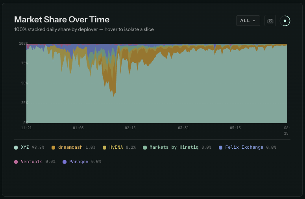305x199 pixels.
Task: Click the 98.8% value next to XYZ
Action: pyautogui.click(x=38, y=148)
